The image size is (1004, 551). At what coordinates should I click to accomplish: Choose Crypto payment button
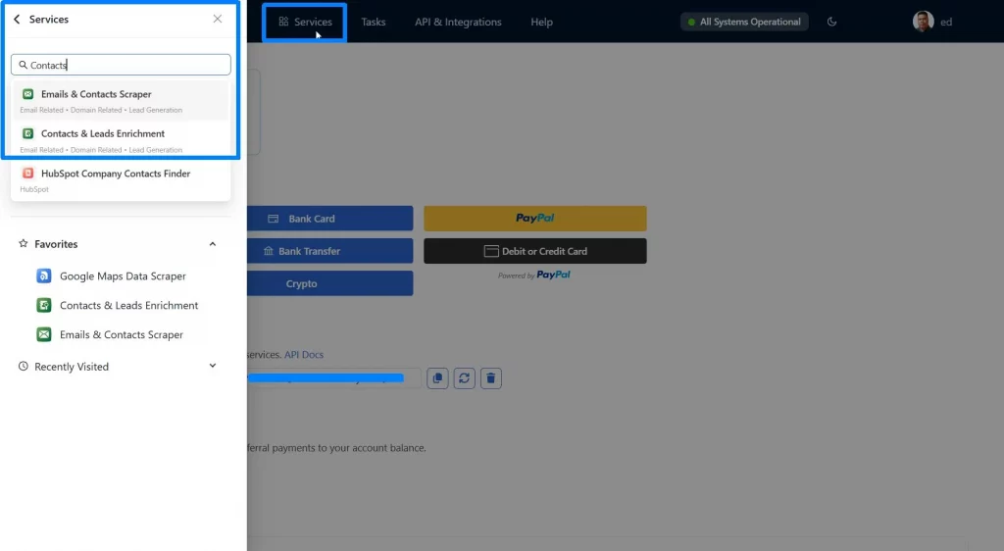click(329, 283)
